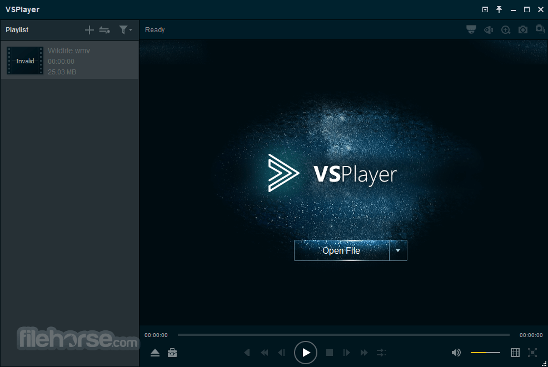Click the rewind slow-down icon
The image size is (548, 367).
tap(265, 353)
